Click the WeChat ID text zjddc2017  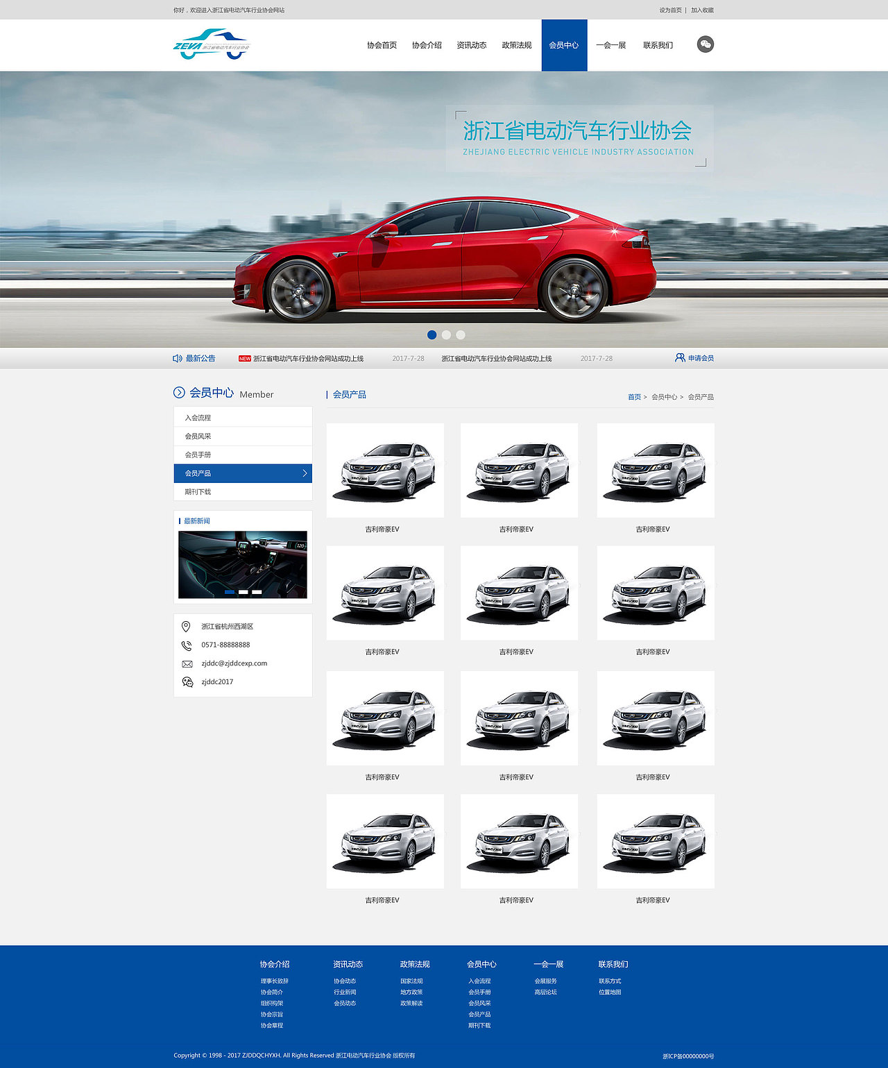pos(217,682)
